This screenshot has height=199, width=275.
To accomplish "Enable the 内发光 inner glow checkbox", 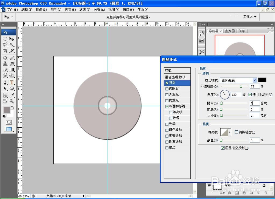I will click(x=167, y=101).
